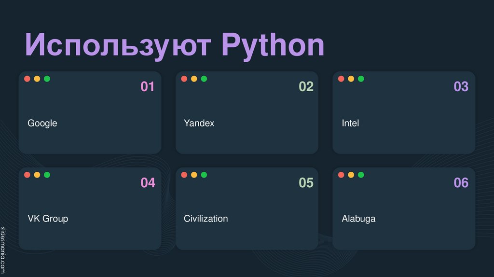Click the yellow dot on the Yandex card
The image size is (494, 277).
pyautogui.click(x=194, y=79)
